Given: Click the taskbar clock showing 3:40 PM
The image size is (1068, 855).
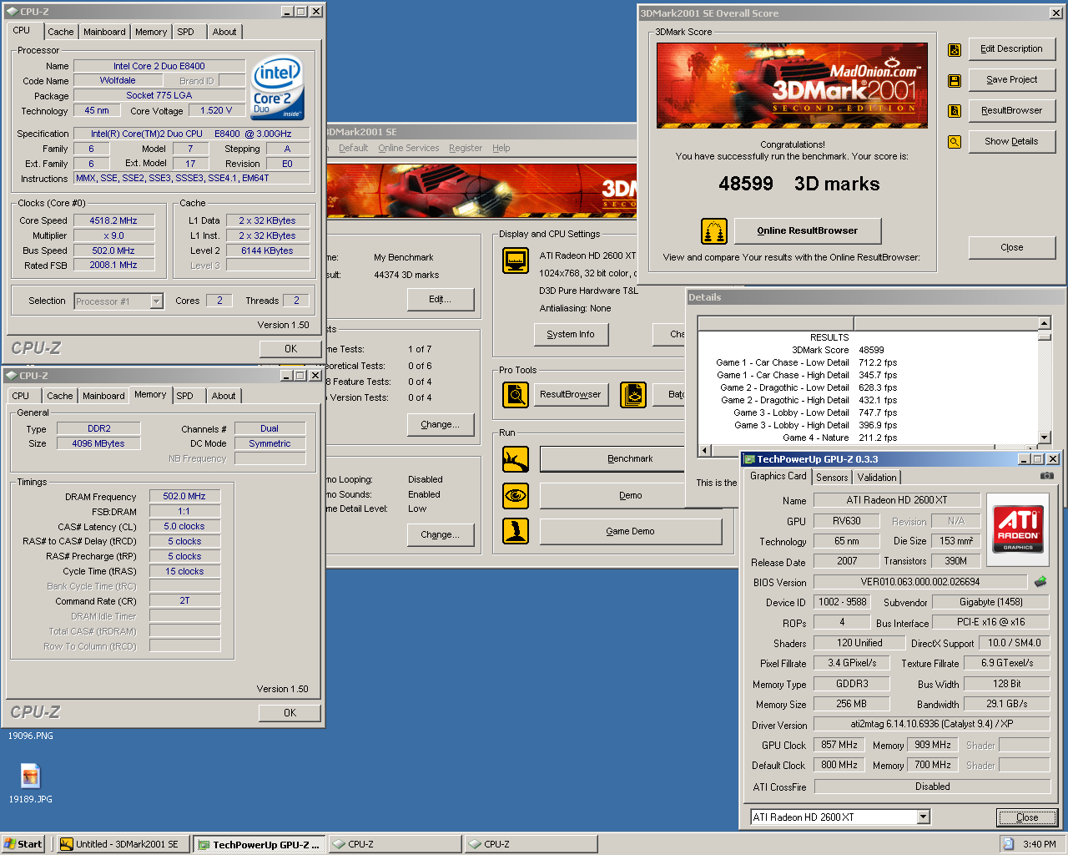Looking at the screenshot, I should click(x=1040, y=844).
